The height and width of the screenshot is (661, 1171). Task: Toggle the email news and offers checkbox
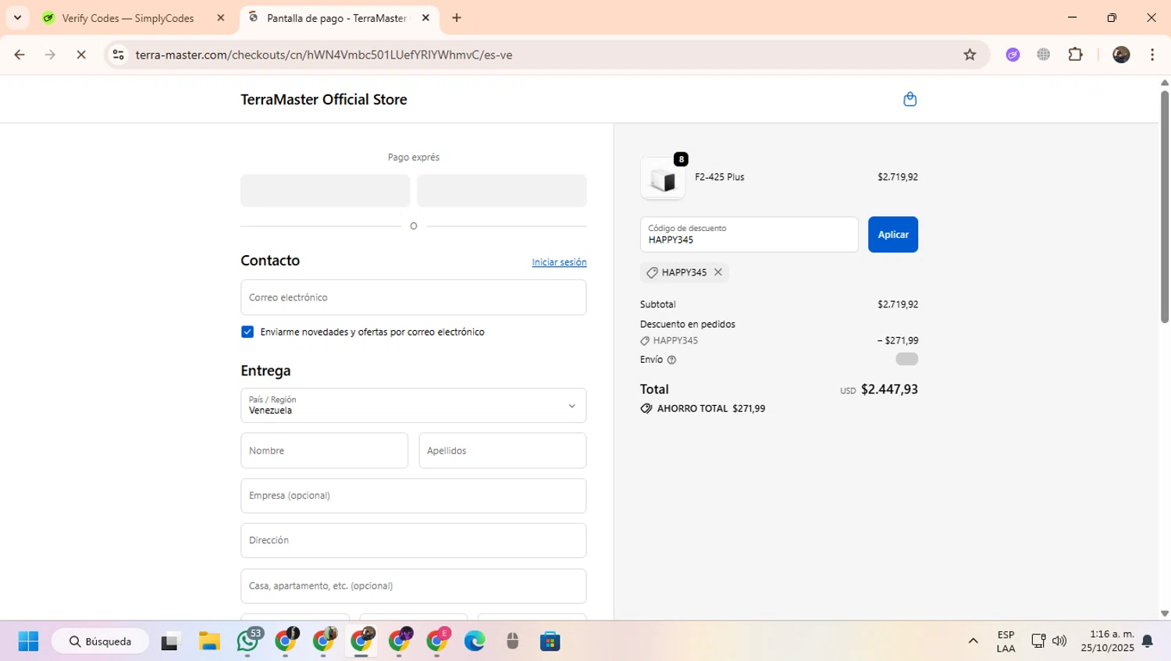tap(247, 332)
